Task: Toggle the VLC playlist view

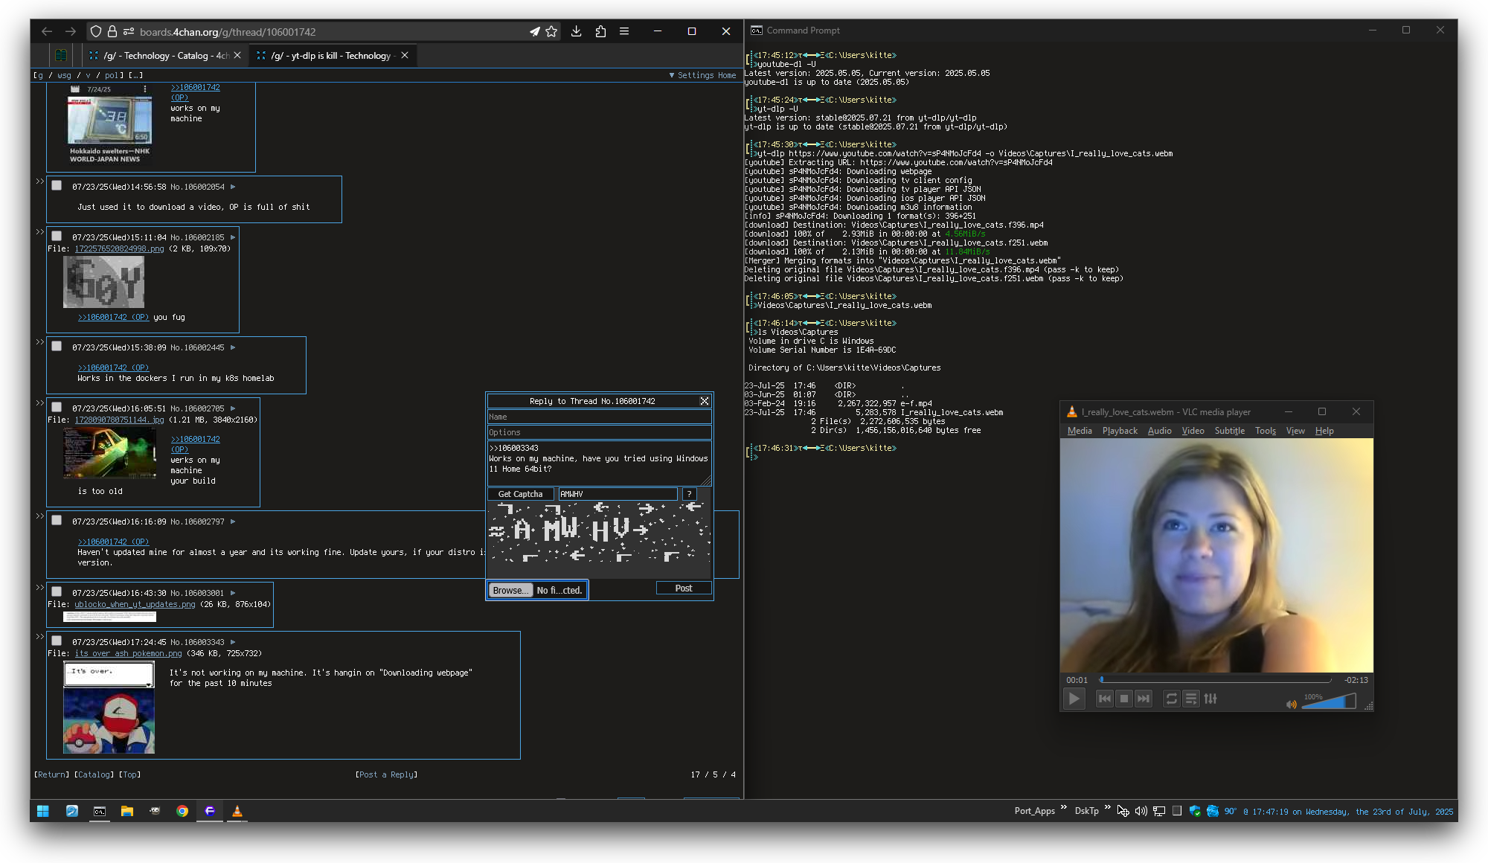Action: (1191, 699)
